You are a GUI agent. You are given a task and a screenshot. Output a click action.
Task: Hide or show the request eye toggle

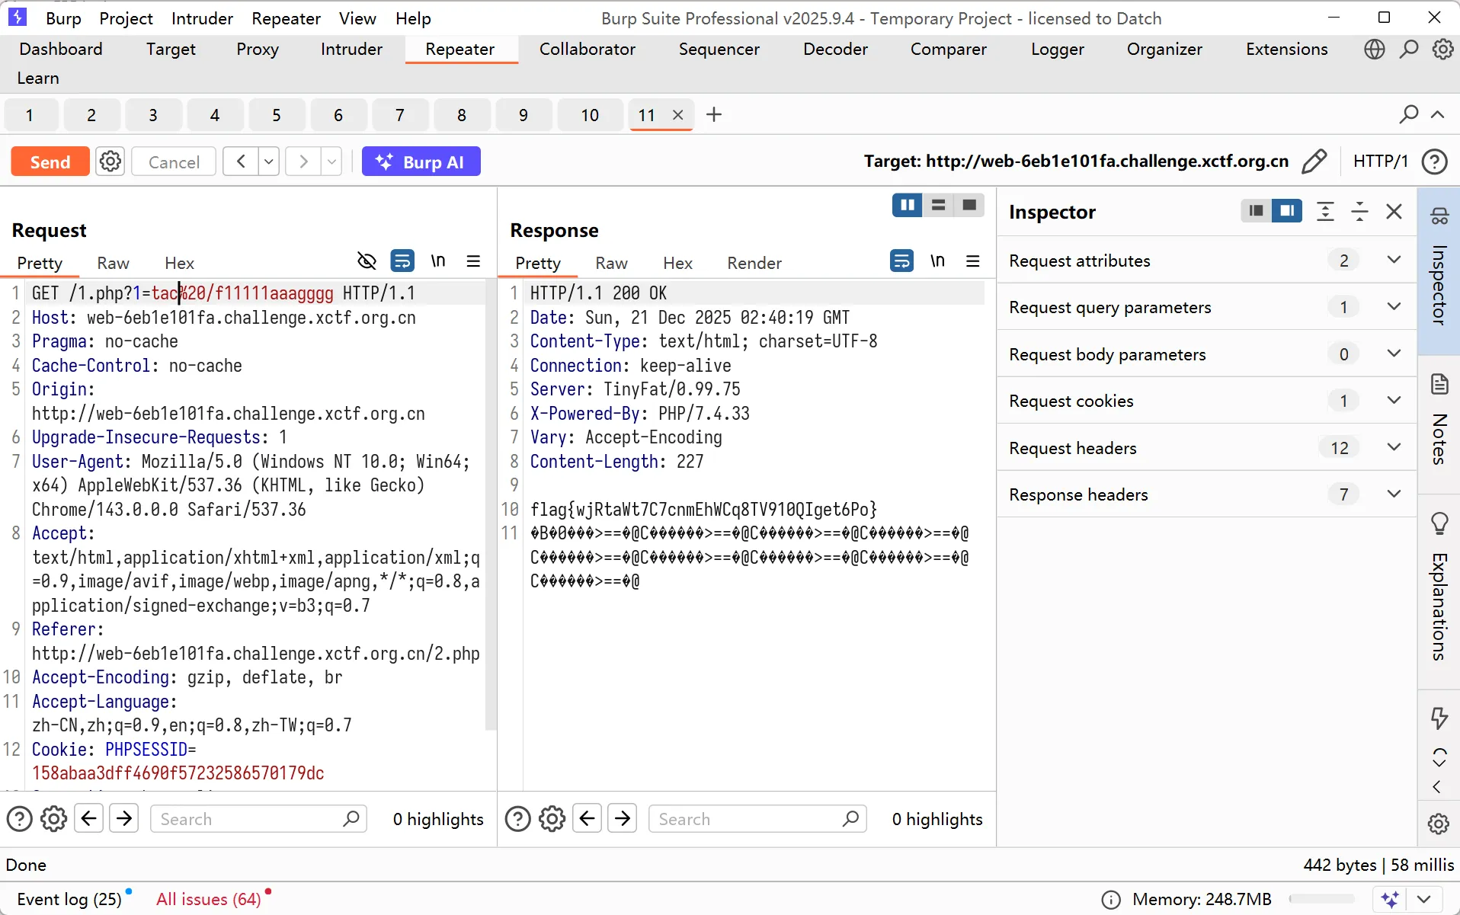pyautogui.click(x=367, y=261)
